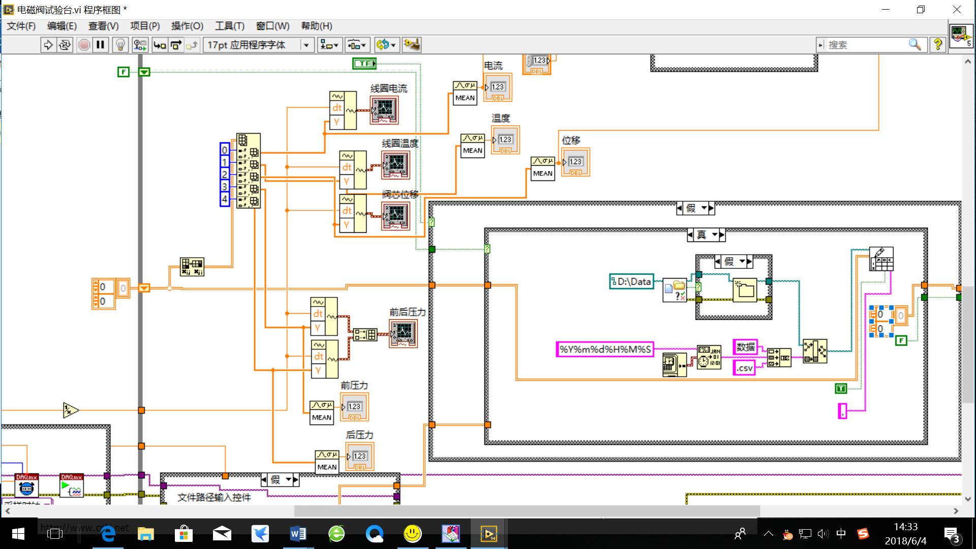The height and width of the screenshot is (549, 976).
Task: Open Word from the Windows taskbar
Action: coord(298,534)
